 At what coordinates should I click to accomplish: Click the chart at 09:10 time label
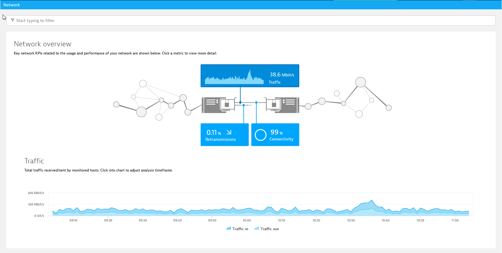pos(73,221)
